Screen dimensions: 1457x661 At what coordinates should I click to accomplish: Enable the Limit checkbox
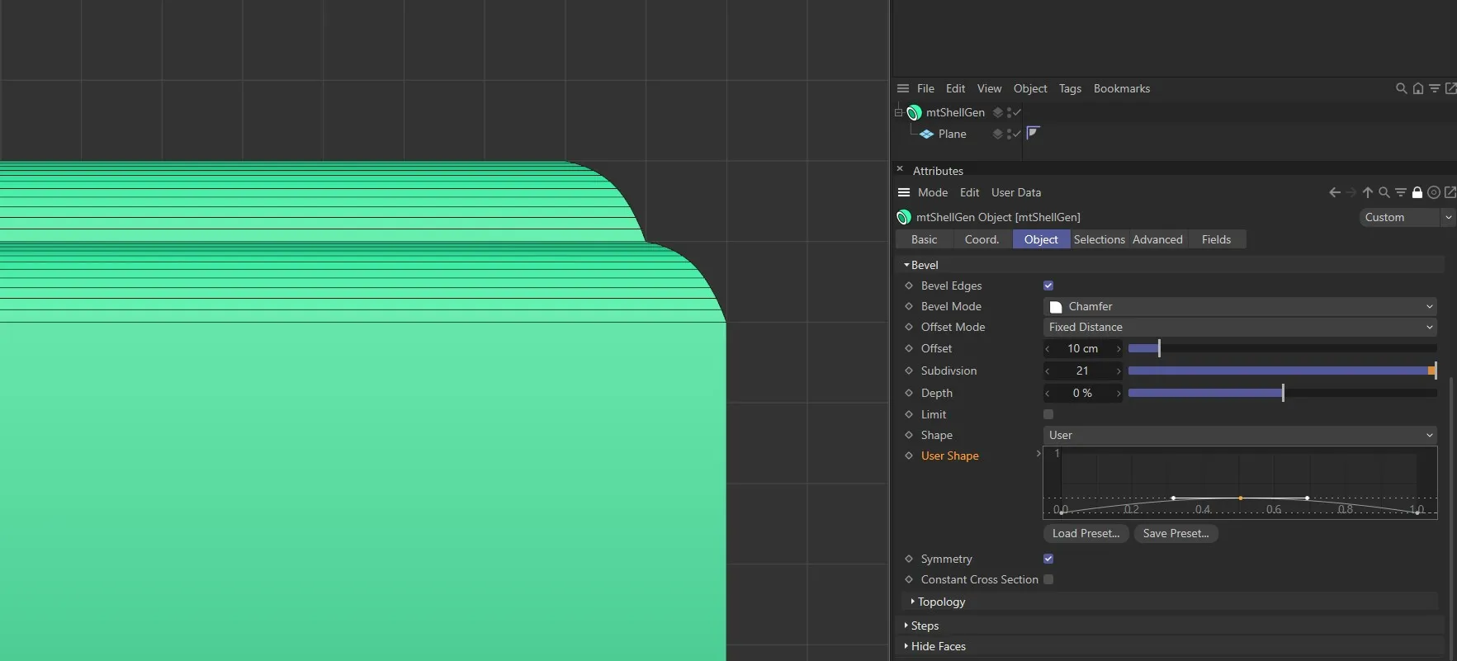[x=1048, y=414]
